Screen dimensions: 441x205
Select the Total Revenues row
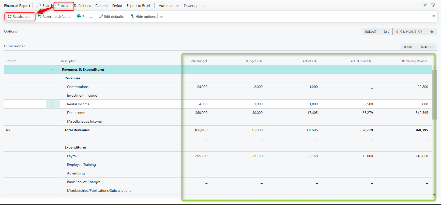(218, 130)
